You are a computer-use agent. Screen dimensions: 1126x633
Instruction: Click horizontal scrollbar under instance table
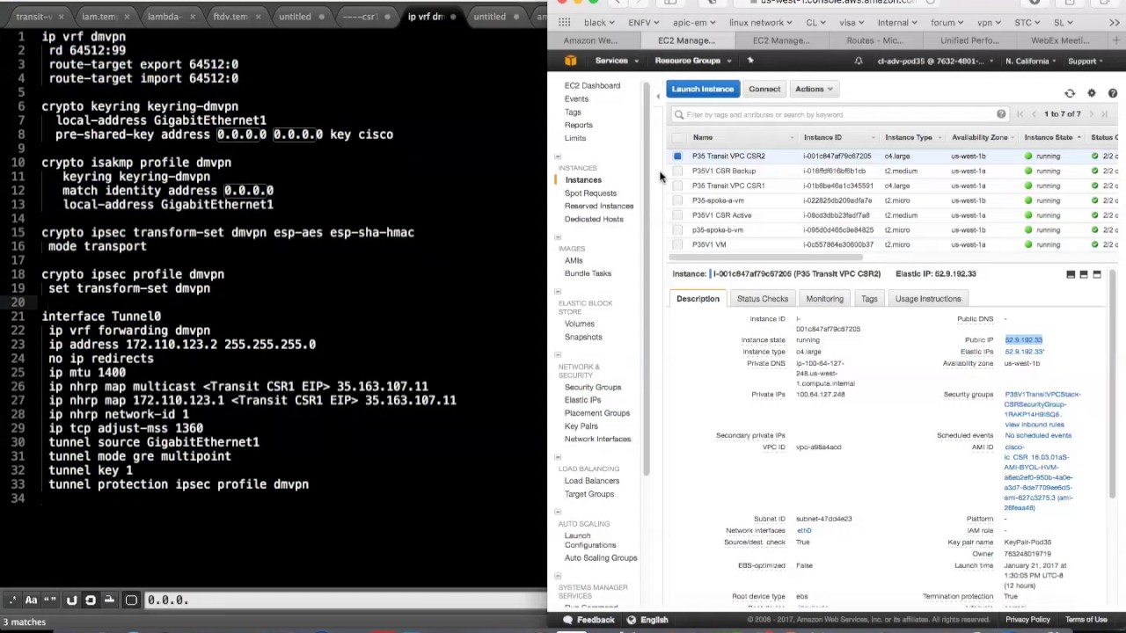click(765, 258)
